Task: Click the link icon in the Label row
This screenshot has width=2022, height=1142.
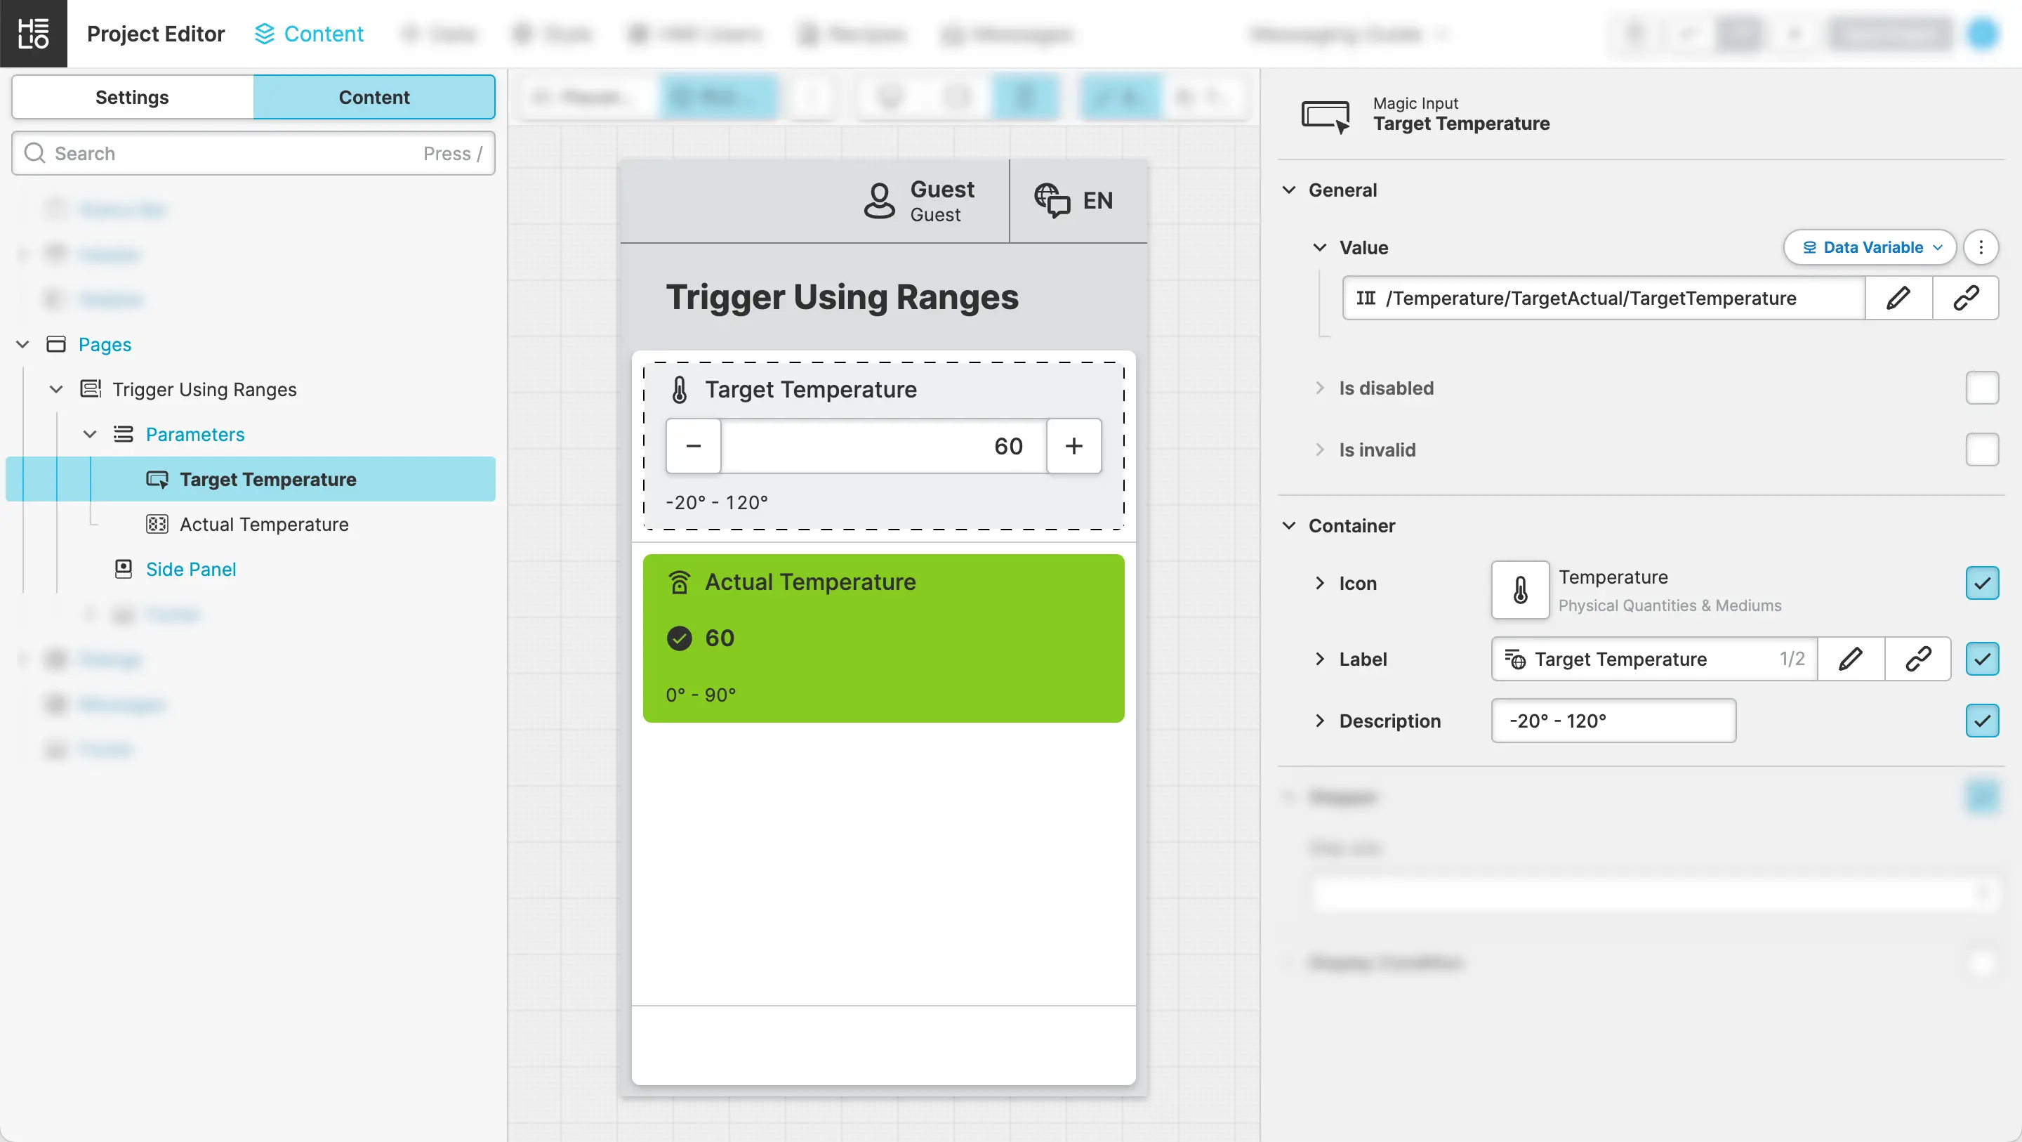Action: 1917,658
